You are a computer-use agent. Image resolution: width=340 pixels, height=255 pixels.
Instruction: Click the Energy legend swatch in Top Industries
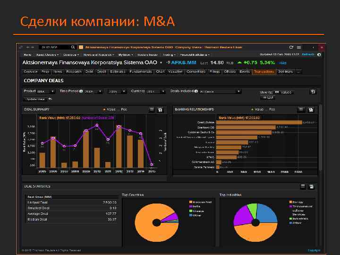point(291,202)
